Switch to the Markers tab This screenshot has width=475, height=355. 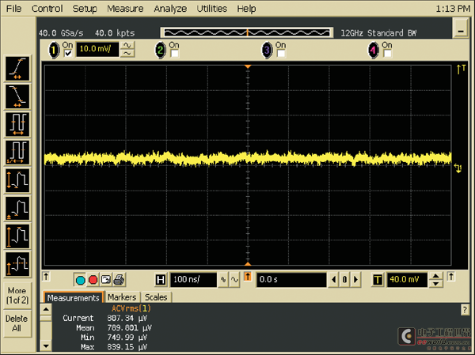(x=122, y=297)
